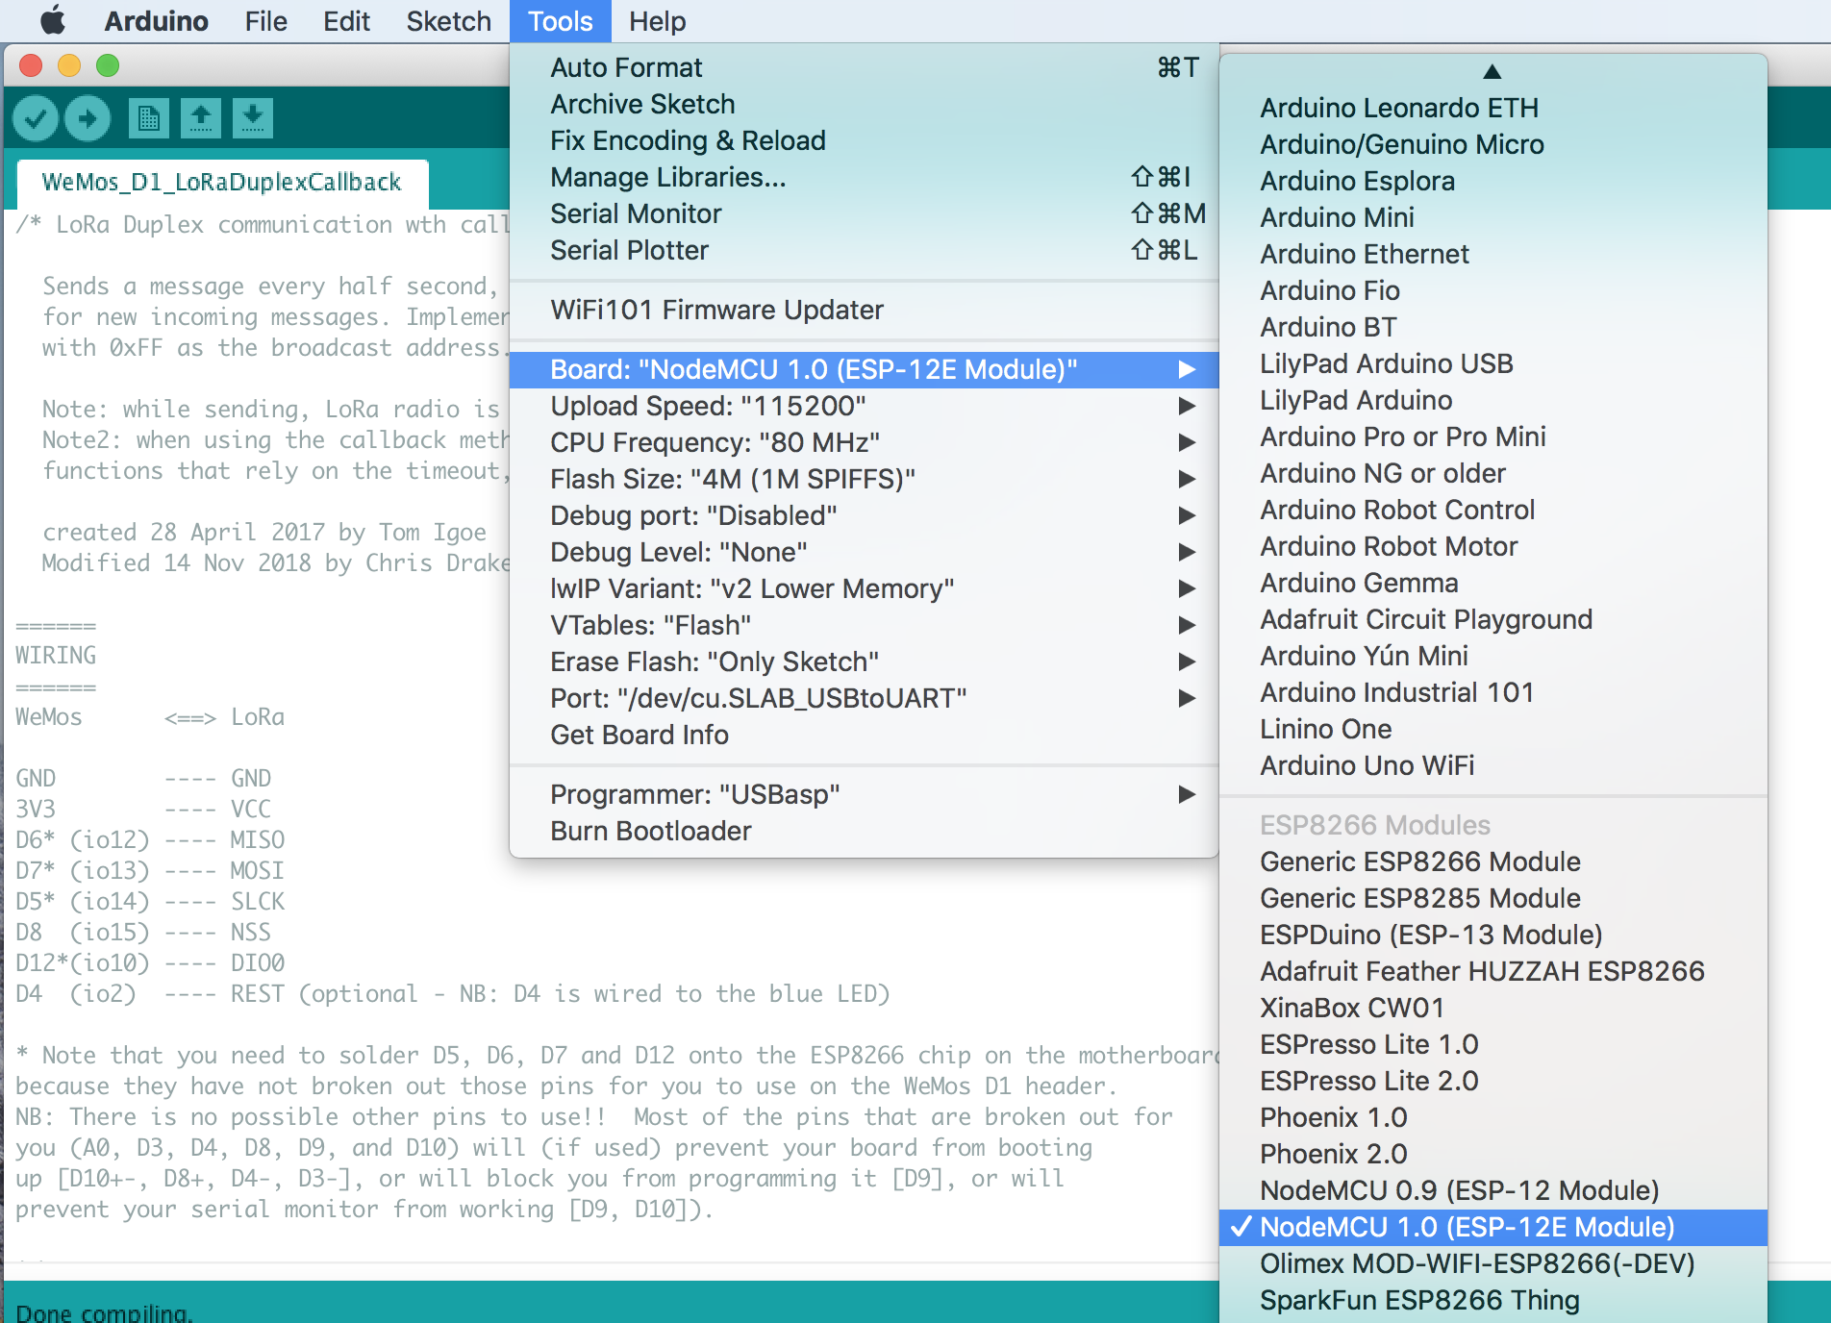The height and width of the screenshot is (1323, 1831).
Task: Click the Save sketch (down arrow) icon
Action: click(253, 118)
